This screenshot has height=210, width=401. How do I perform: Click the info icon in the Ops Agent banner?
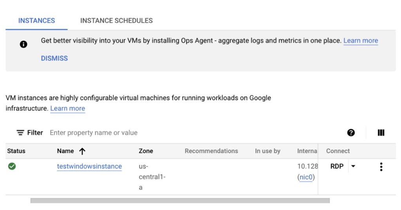(x=23, y=44)
